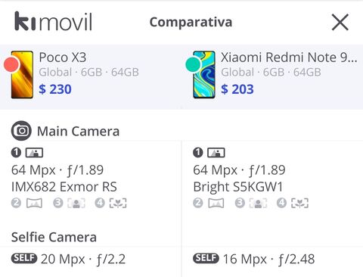Select Poco X3 macro camera 4 icon
The image size is (363, 277).
point(110,203)
